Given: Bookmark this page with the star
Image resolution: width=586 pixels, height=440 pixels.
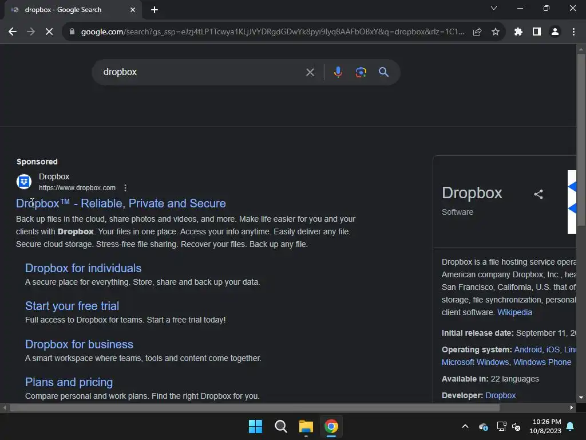Looking at the screenshot, I should point(496,32).
